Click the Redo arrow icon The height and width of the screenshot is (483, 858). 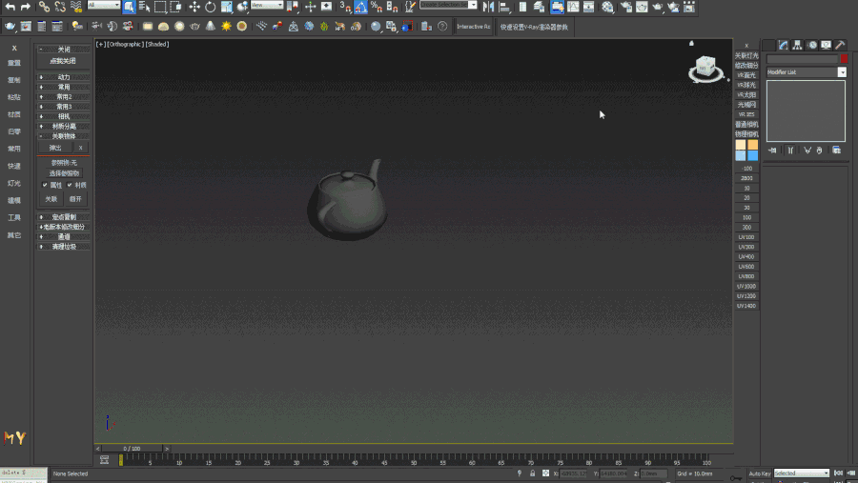[25, 7]
